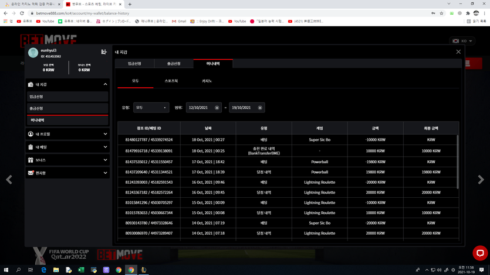Screen dimensions: 490x275
Task: Open the Windows Start menu
Action: [6, 270]
